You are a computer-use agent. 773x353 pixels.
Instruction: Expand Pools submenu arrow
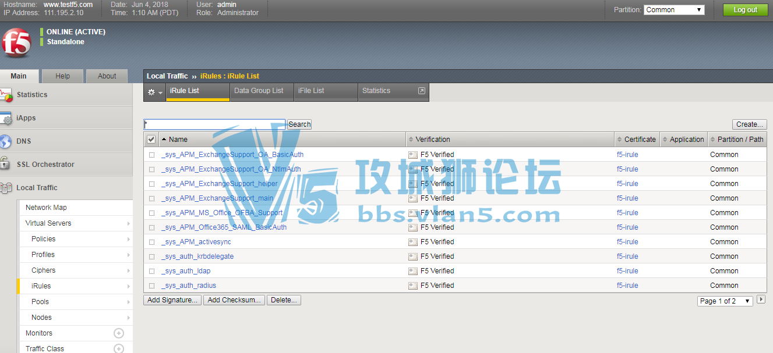128,302
